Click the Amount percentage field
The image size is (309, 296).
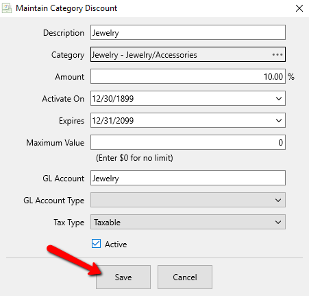click(188, 76)
